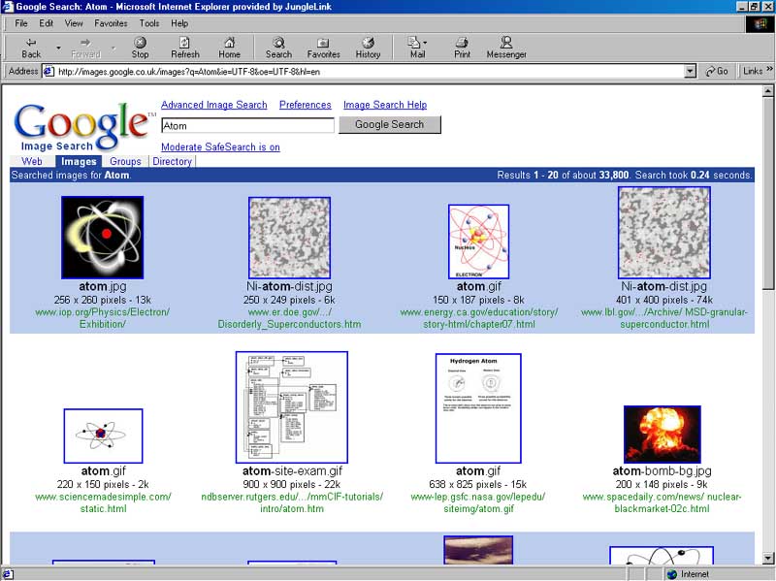Click in the Atom search input field

(x=247, y=126)
